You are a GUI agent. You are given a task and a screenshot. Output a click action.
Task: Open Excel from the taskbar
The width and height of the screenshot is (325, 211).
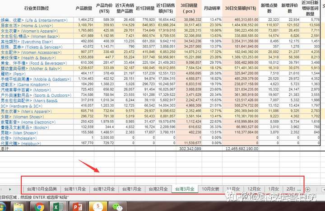[59, 206]
